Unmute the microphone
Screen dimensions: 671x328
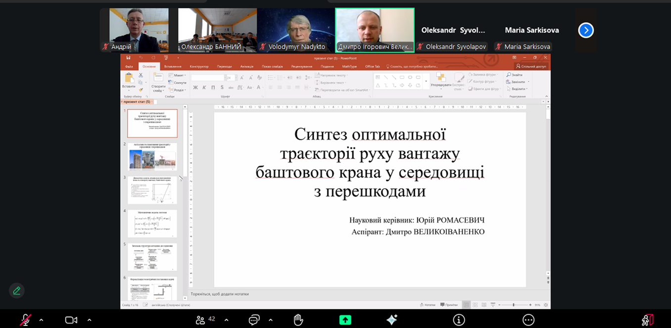click(25, 320)
